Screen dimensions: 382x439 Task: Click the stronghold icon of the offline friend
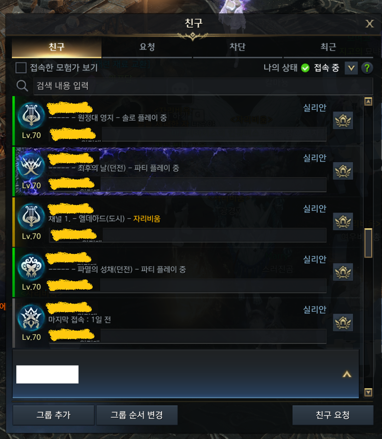point(343,323)
